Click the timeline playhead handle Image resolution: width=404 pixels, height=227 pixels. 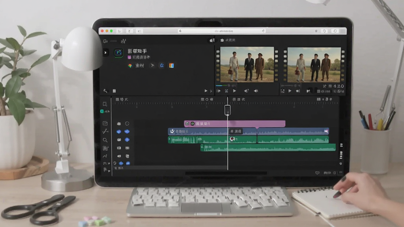pos(228,110)
